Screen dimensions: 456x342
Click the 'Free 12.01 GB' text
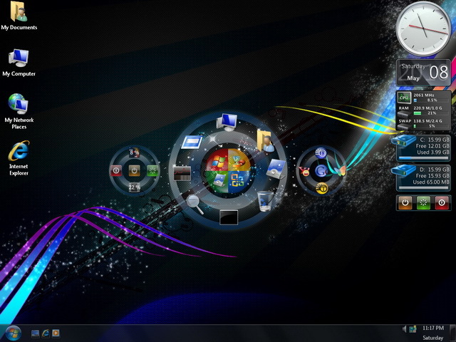coord(432,146)
